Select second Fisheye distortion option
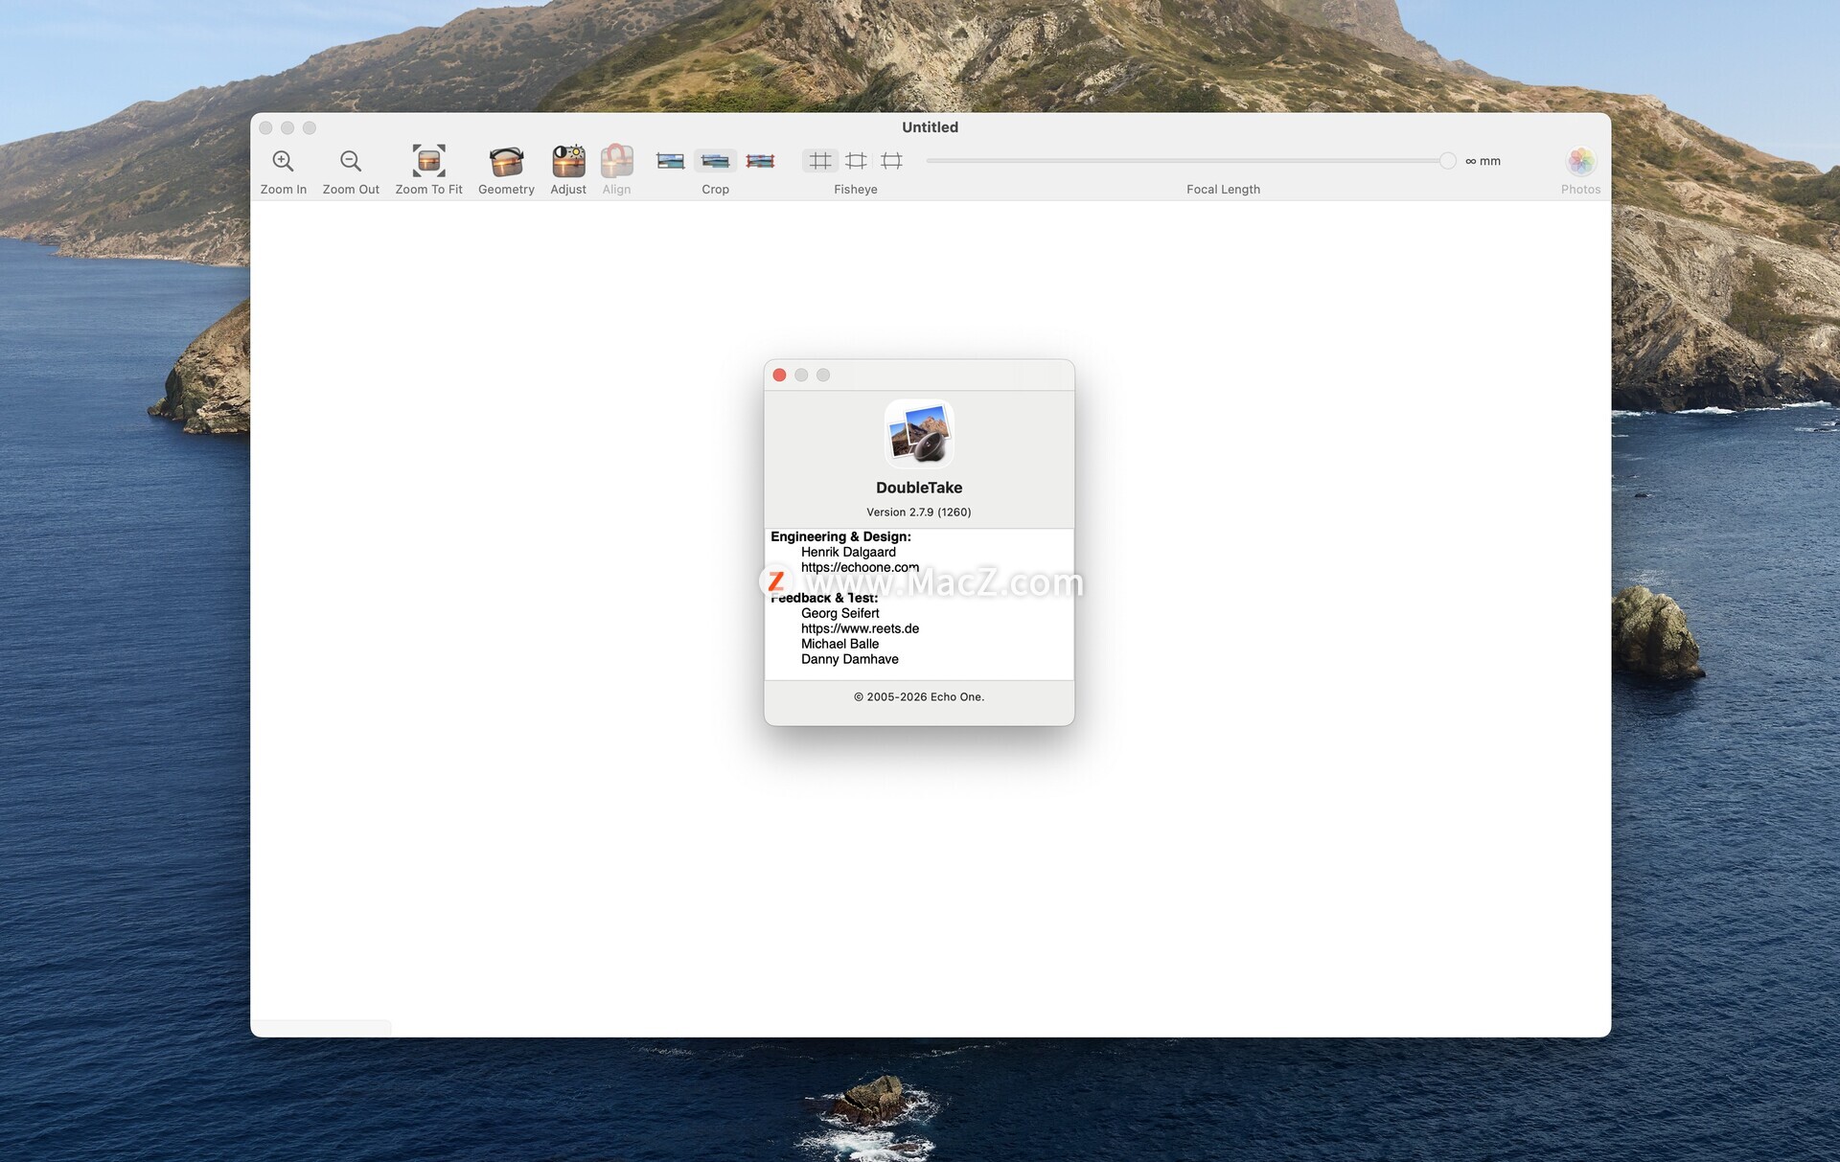The width and height of the screenshot is (1840, 1162). coord(856,161)
